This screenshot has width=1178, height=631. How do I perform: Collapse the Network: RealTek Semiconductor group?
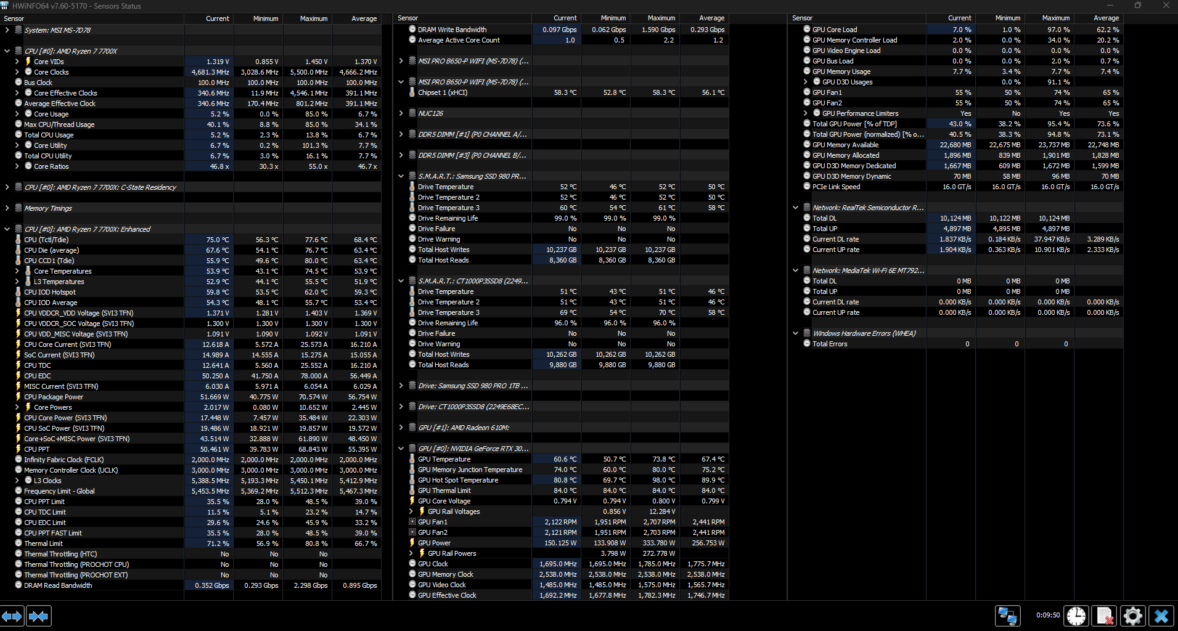(x=795, y=208)
